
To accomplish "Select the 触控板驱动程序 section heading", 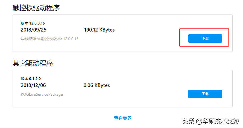I will tap(36, 8).
